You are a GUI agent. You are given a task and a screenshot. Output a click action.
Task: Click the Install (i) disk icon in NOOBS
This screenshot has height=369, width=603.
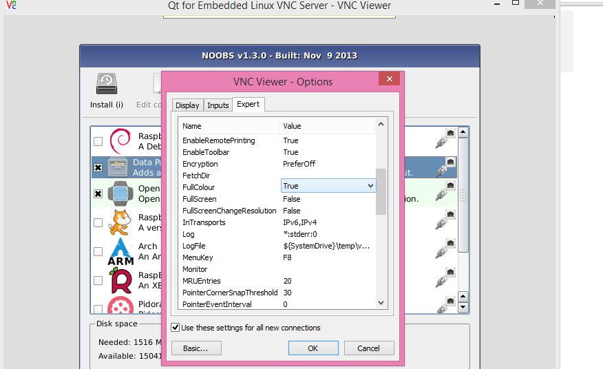coord(107,84)
